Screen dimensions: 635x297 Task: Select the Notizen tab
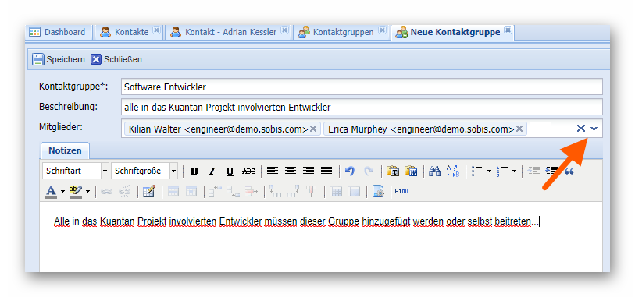65,150
